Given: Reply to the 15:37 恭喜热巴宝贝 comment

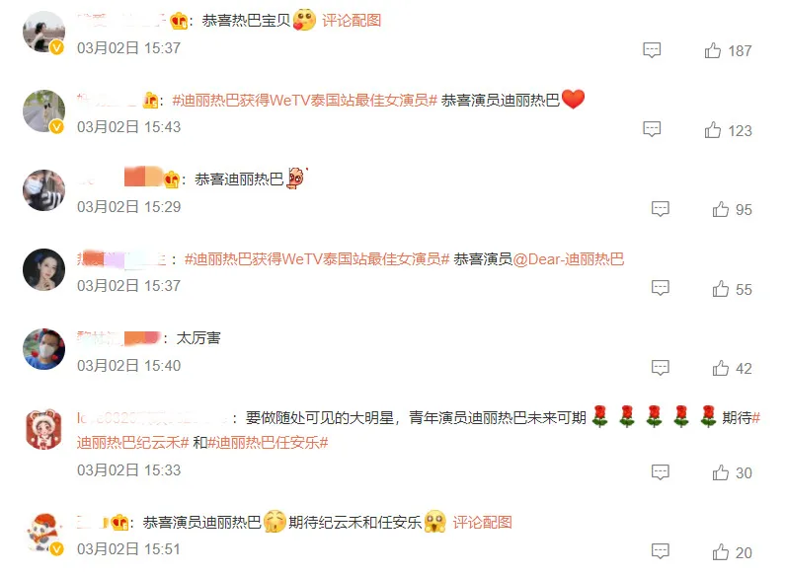Looking at the screenshot, I should coord(652,50).
